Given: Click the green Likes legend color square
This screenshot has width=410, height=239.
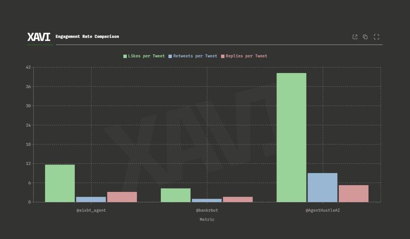Looking at the screenshot, I should pos(125,56).
